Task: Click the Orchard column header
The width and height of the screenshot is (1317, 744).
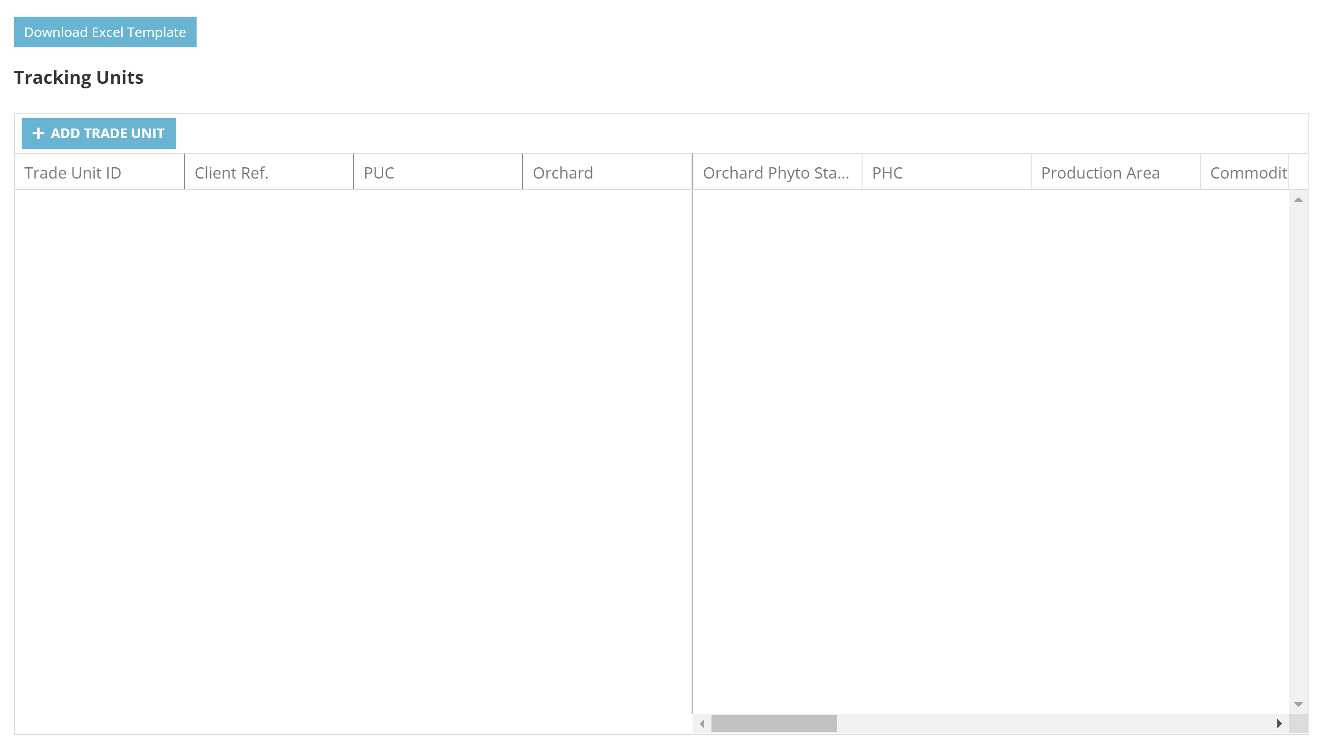Action: (x=607, y=173)
